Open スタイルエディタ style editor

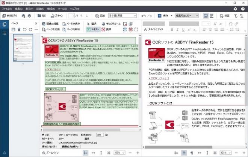(153, 29)
